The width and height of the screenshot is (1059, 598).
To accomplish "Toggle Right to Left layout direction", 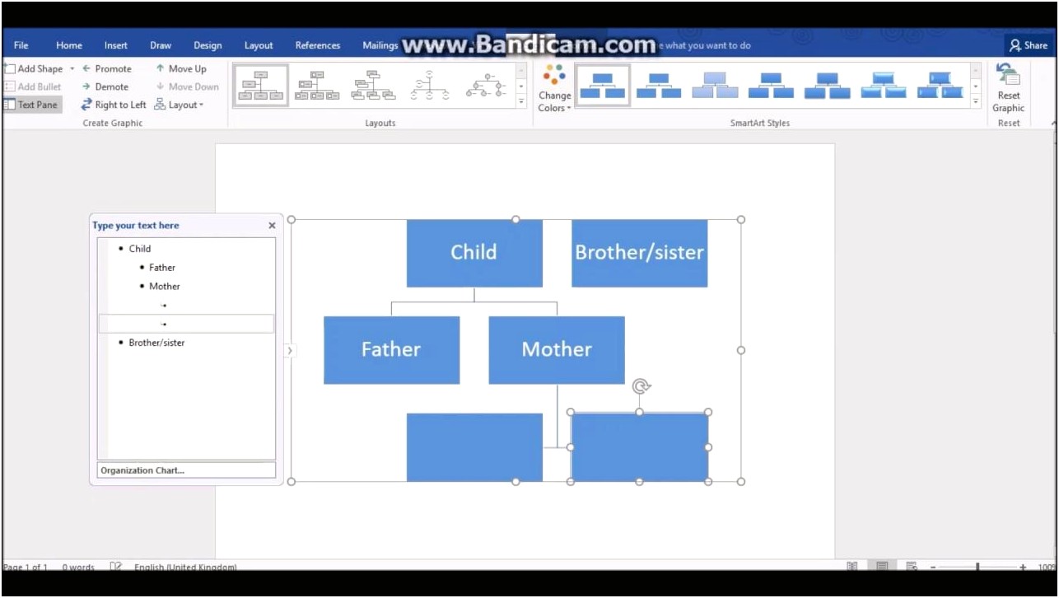I will pyautogui.click(x=114, y=105).
